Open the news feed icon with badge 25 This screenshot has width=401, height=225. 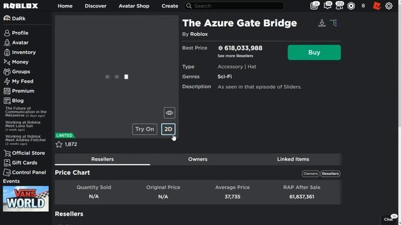coord(315,6)
